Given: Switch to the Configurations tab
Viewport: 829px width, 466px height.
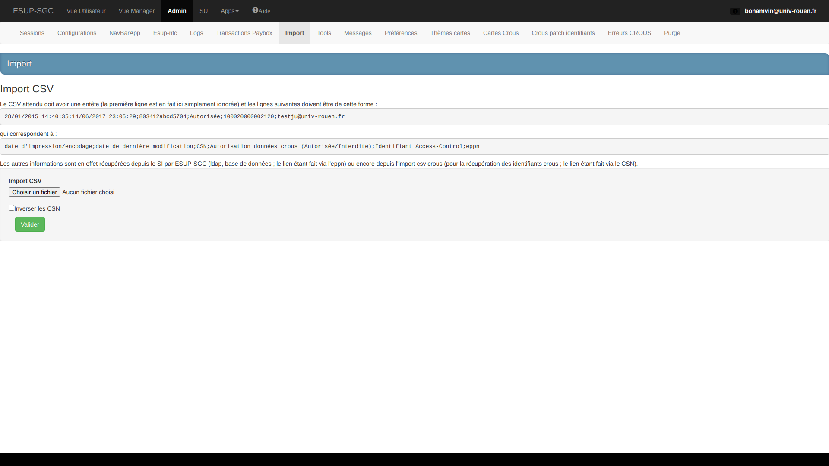Looking at the screenshot, I should click(77, 33).
